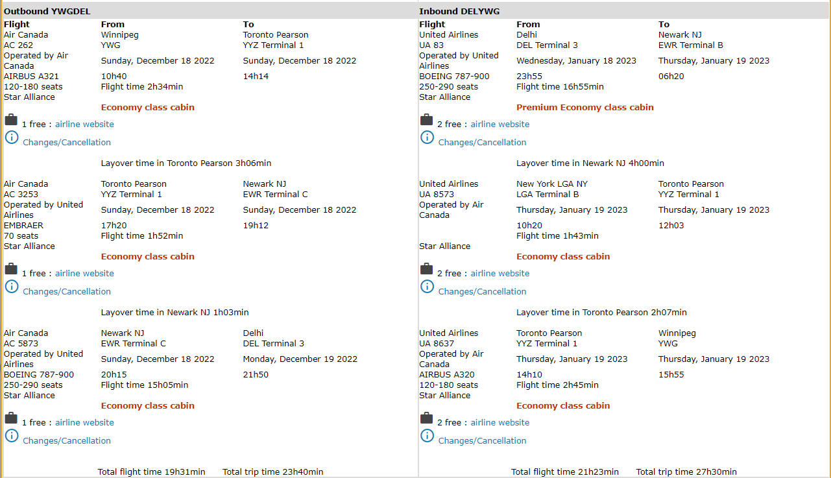The height and width of the screenshot is (478, 831).
Task: Click the info icon for flight AC 262
Action: [12, 137]
